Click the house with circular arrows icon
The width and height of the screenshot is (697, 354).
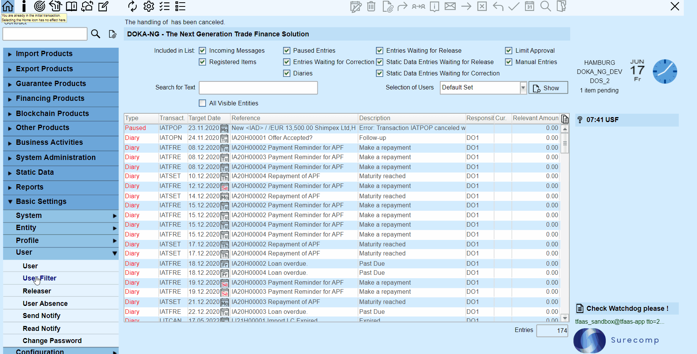87,6
